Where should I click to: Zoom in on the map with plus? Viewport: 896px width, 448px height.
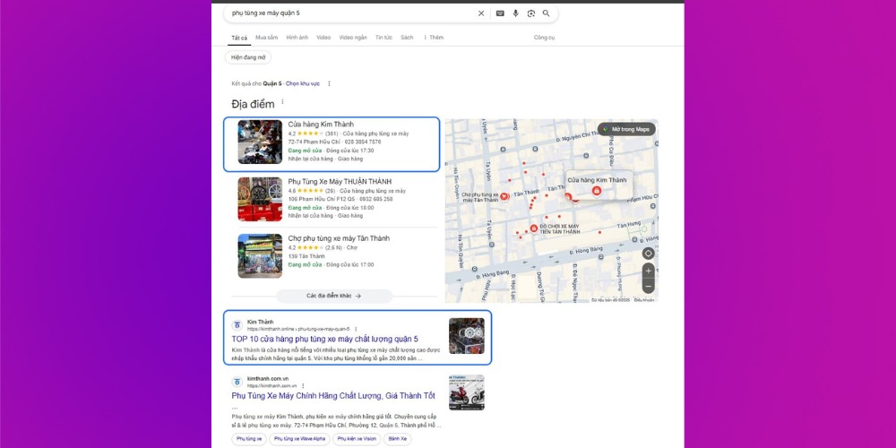point(648,271)
